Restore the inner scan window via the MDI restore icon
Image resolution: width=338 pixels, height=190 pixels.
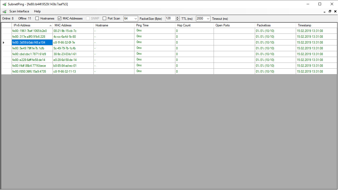pyautogui.click(x=330, y=11)
